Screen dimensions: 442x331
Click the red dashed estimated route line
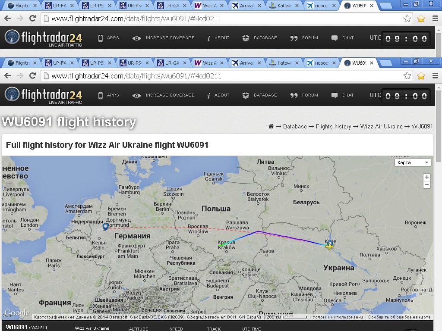173,227
